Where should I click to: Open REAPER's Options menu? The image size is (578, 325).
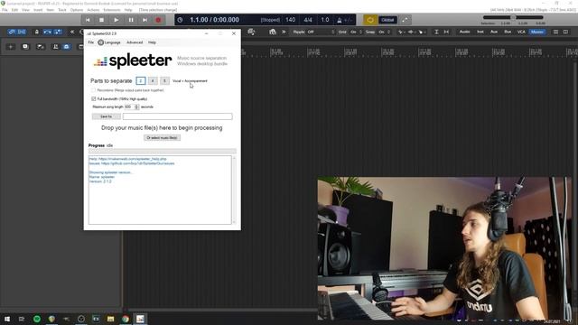pyautogui.click(x=77, y=10)
